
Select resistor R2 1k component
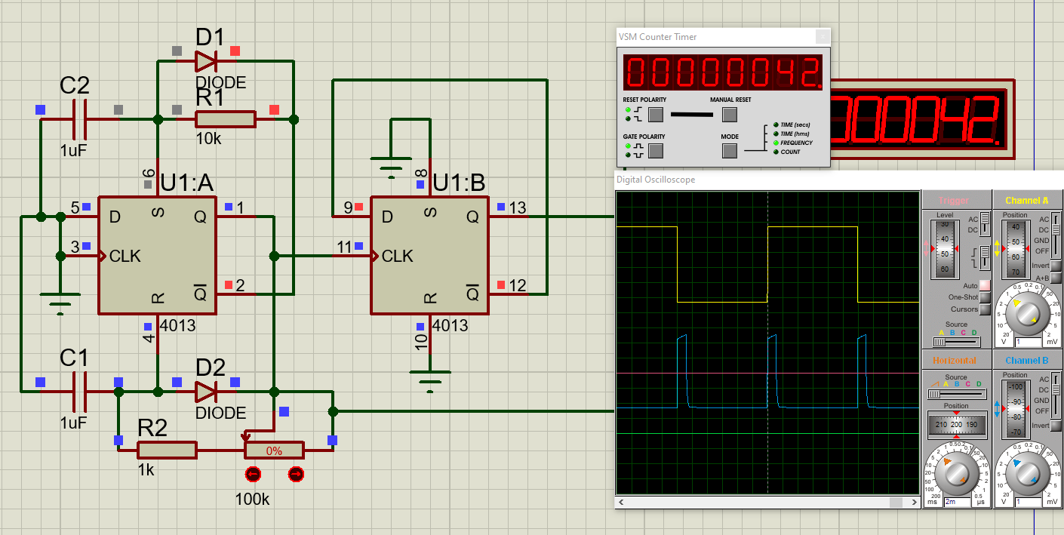click(167, 450)
